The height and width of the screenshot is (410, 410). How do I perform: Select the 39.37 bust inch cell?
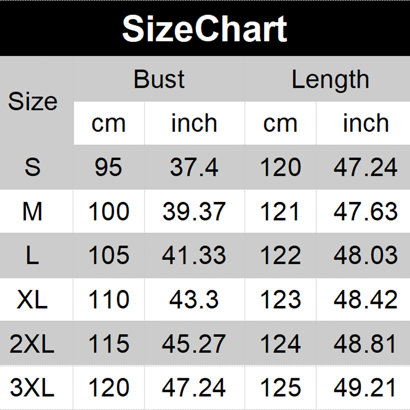[x=194, y=212]
